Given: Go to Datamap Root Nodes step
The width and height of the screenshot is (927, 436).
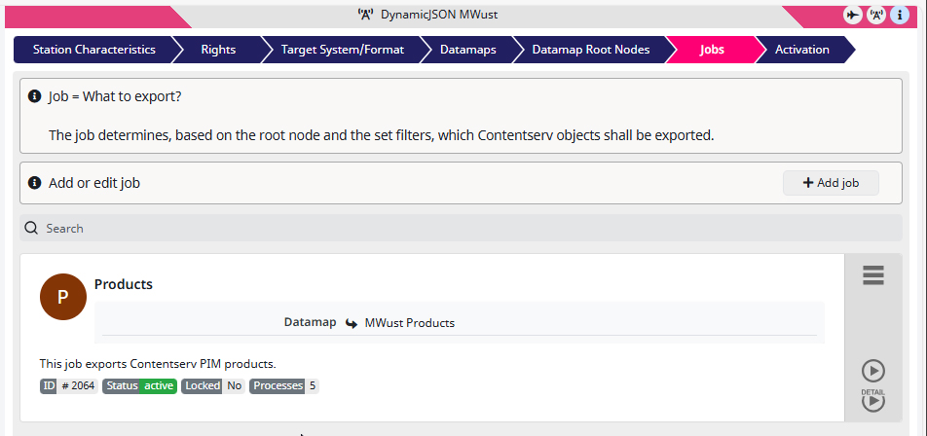Looking at the screenshot, I should pos(591,50).
